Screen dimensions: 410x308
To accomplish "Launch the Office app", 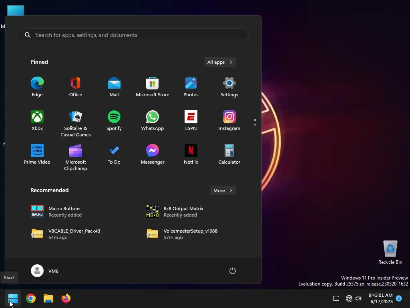I will click(76, 87).
